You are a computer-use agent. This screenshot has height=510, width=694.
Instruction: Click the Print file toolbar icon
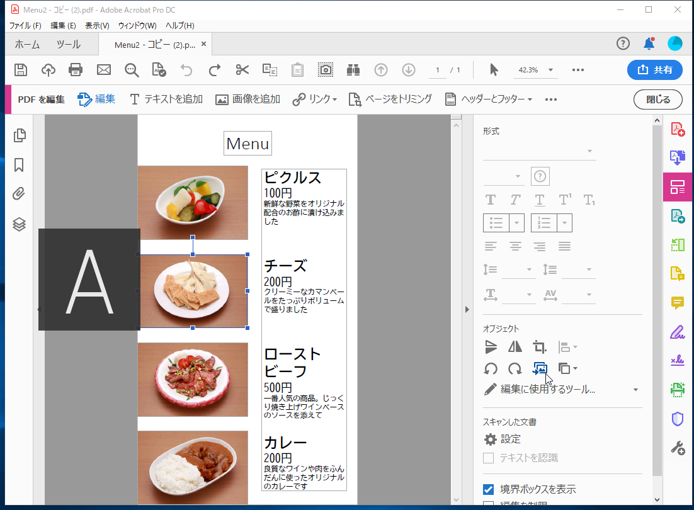(76, 70)
